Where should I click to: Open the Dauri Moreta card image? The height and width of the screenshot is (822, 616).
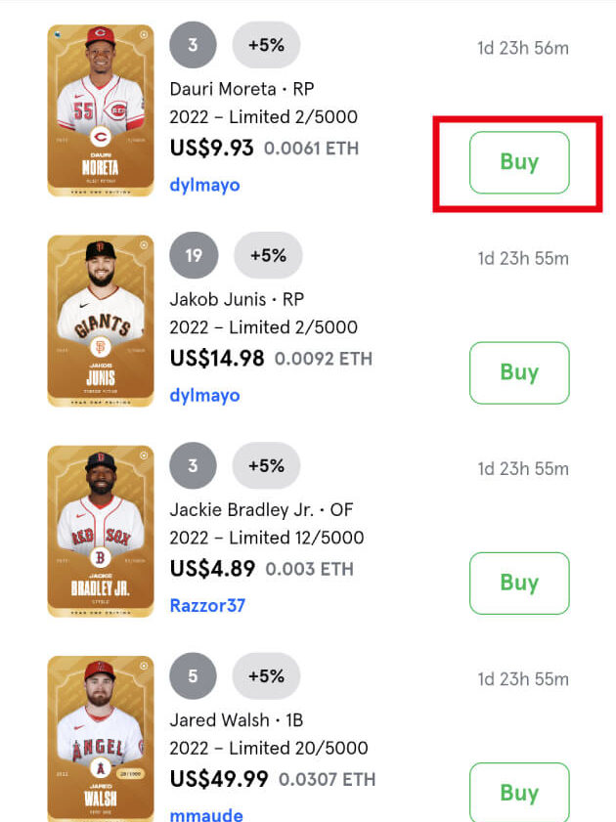coord(101,110)
